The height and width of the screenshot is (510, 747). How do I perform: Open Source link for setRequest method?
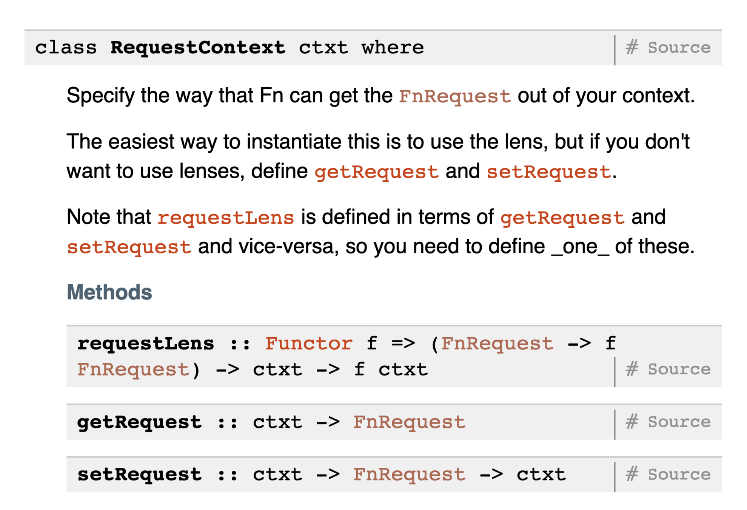click(x=679, y=474)
